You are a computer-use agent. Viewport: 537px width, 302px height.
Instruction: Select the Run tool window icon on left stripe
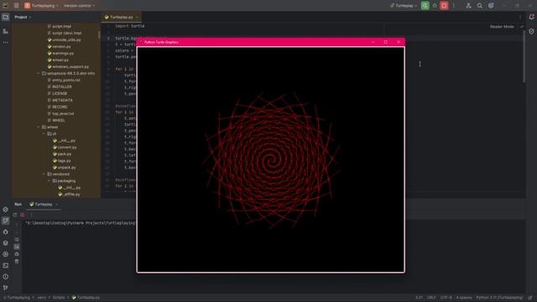click(x=6, y=221)
